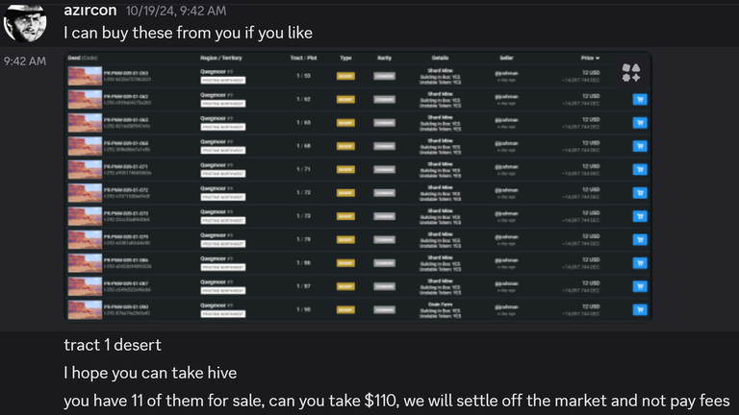This screenshot has width=739, height=415.
Task: Click the 10/19/24, 9:42 AM message timestamp
Action: click(176, 11)
